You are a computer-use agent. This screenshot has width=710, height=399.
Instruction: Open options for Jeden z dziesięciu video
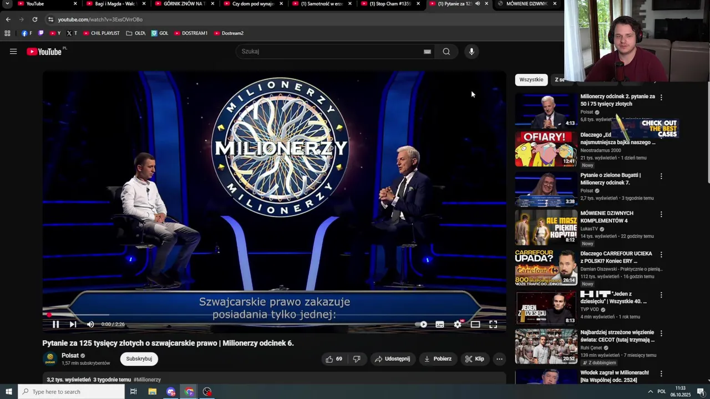click(661, 295)
